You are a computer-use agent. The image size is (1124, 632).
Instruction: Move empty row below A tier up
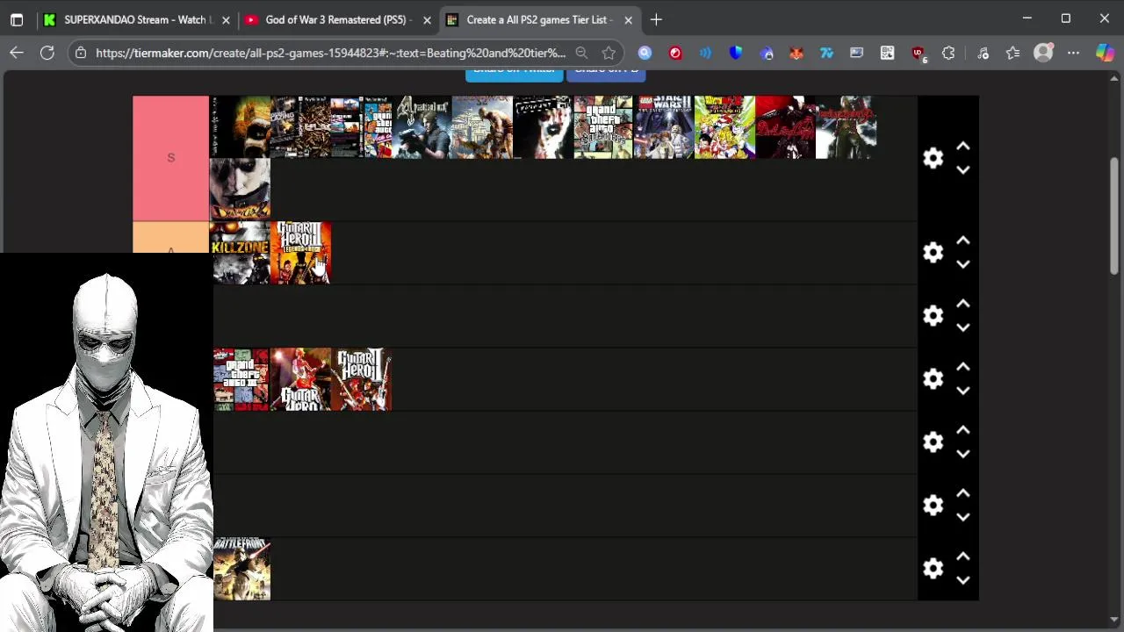pos(962,304)
